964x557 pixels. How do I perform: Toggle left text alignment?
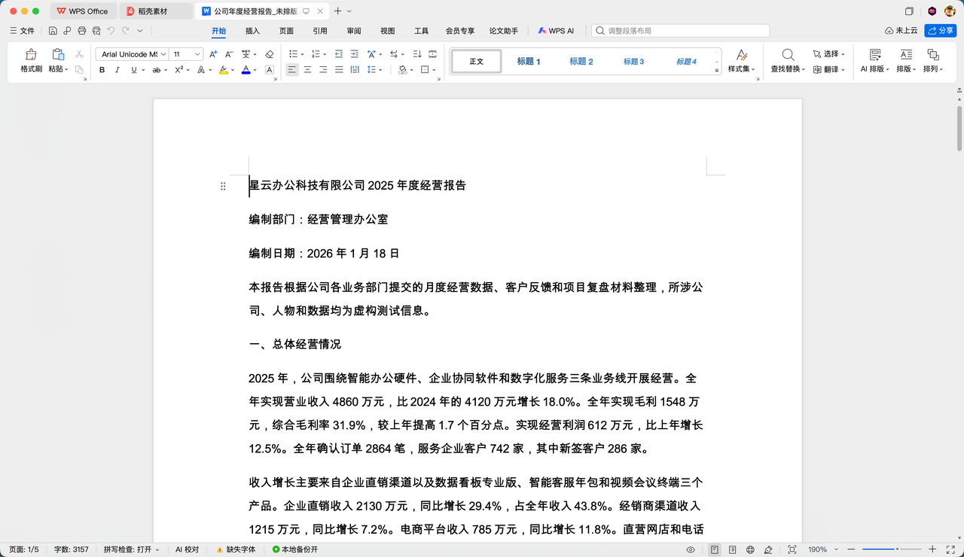click(x=292, y=70)
